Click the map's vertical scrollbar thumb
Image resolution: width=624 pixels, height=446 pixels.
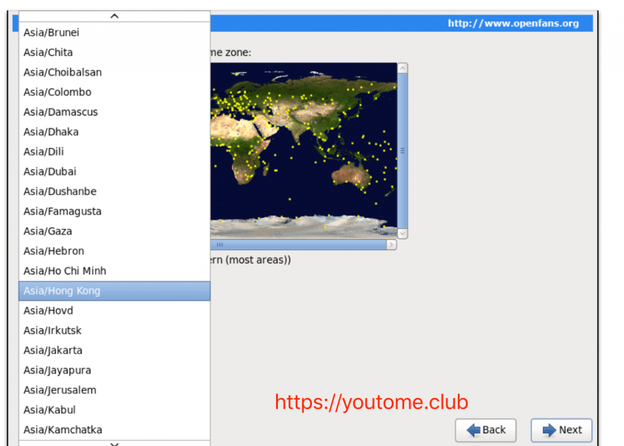pyautogui.click(x=402, y=151)
